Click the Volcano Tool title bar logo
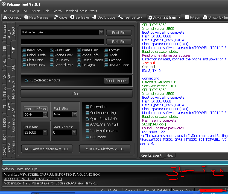 [x=4, y=4]
